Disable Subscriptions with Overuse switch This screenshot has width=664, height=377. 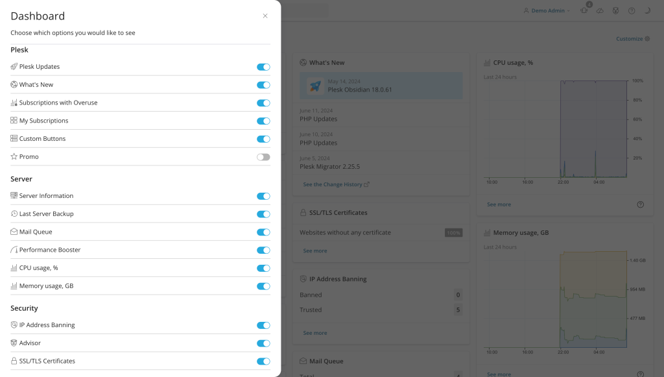(x=263, y=103)
